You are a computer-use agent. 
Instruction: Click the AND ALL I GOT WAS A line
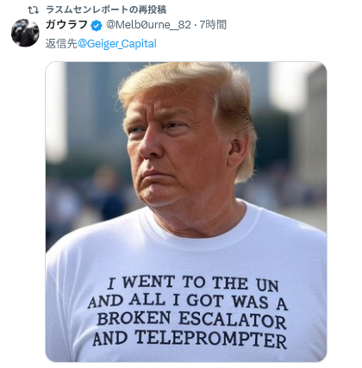point(188,301)
